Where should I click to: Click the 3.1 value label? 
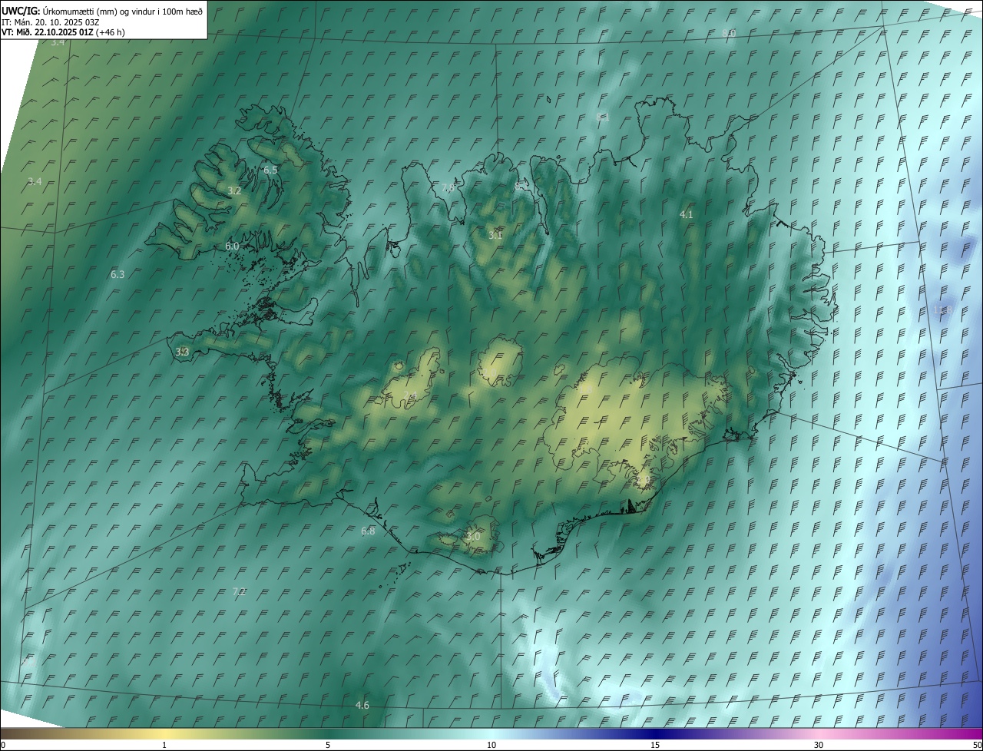tap(495, 235)
